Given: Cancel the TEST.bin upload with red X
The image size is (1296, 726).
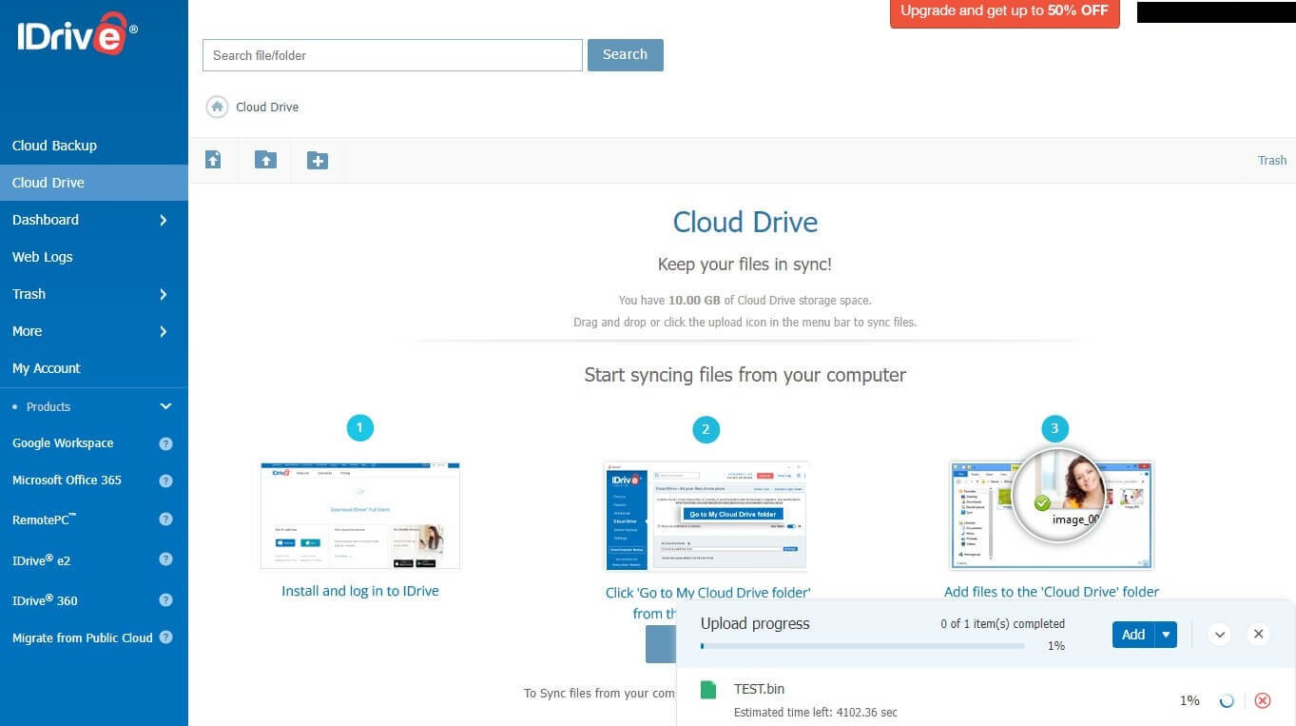Looking at the screenshot, I should click(1263, 700).
